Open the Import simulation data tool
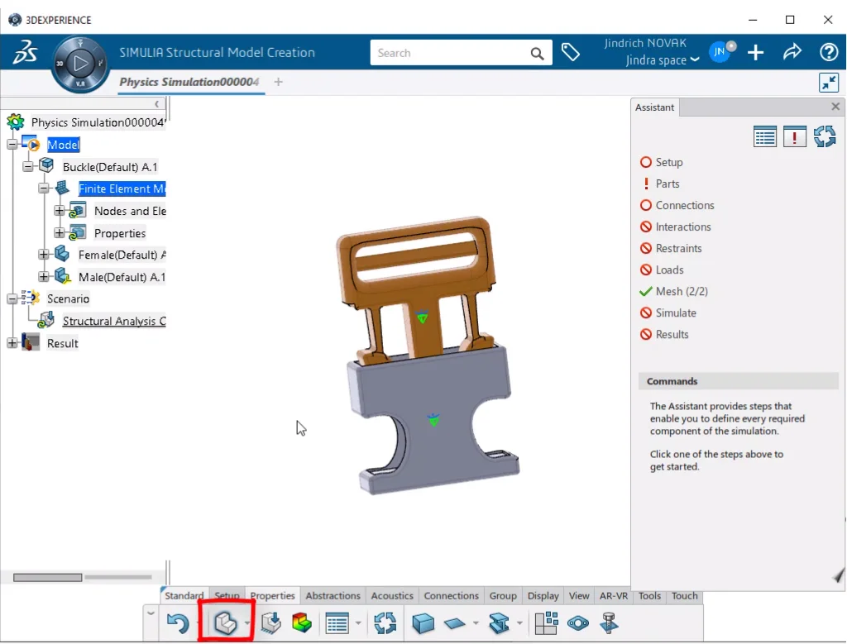847x644 pixels. [x=270, y=623]
